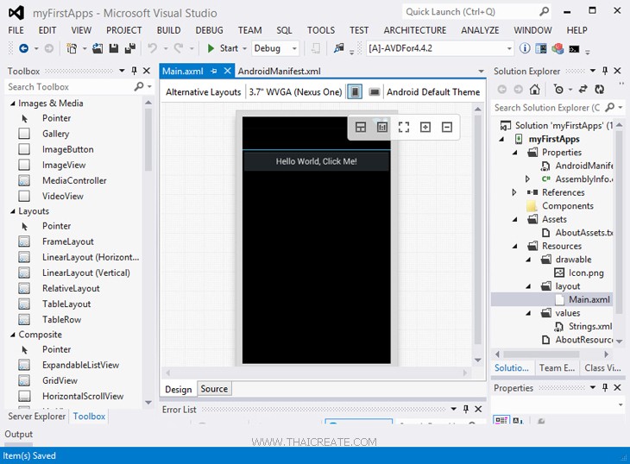Click the New Project toolbar icon
The image size is (630, 464).
(72, 48)
